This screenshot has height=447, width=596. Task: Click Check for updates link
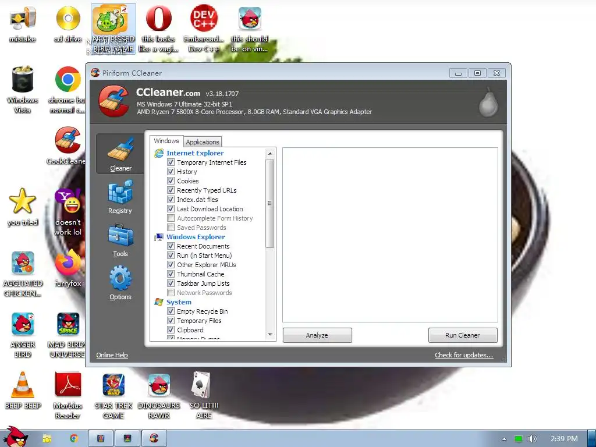pyautogui.click(x=464, y=355)
